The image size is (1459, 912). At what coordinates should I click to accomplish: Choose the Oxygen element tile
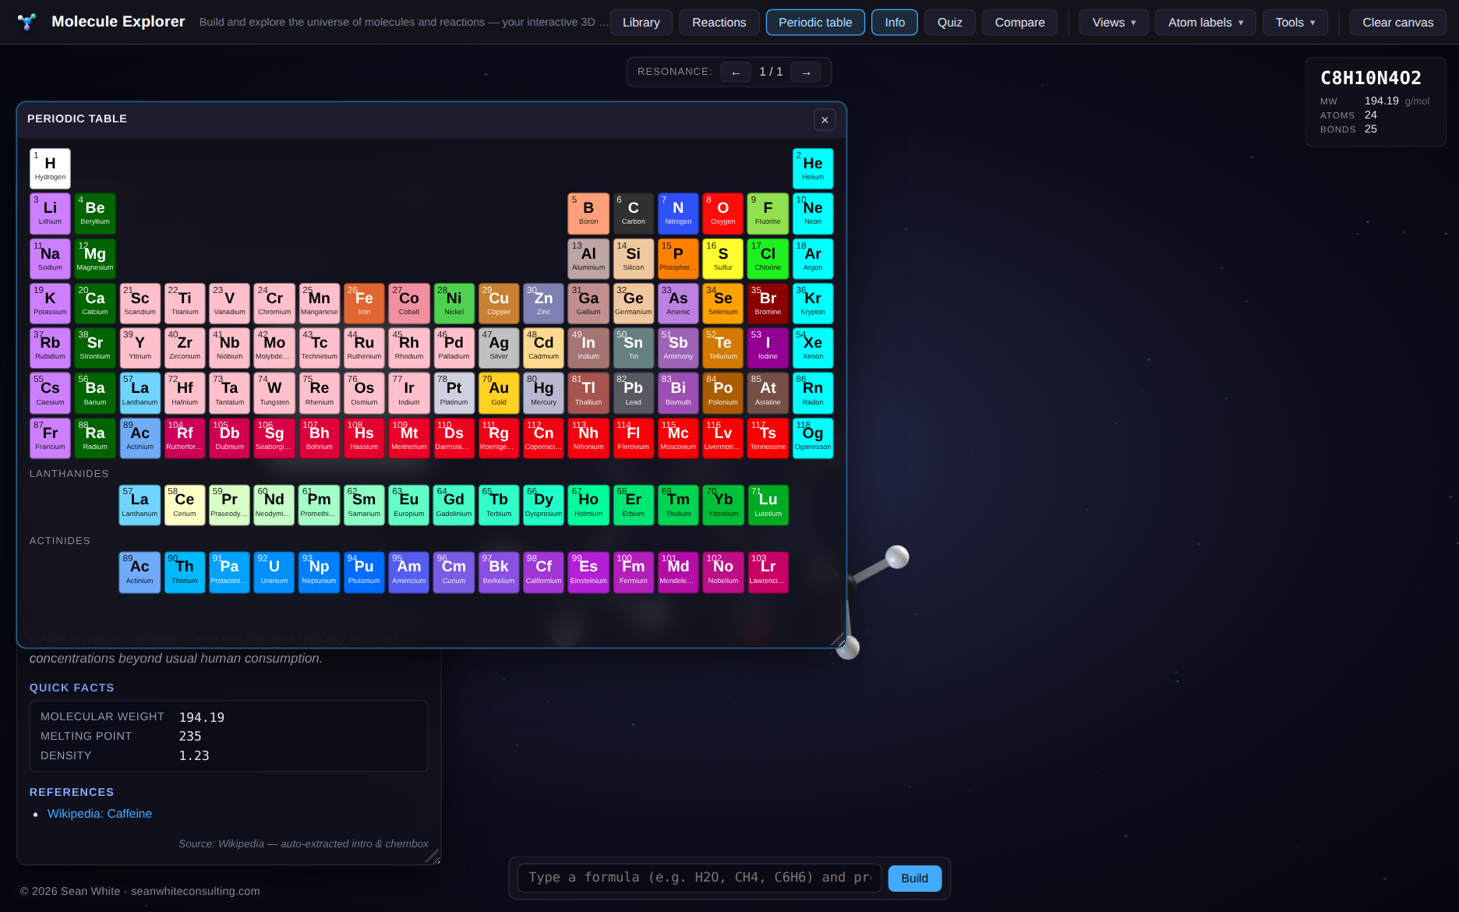point(723,214)
